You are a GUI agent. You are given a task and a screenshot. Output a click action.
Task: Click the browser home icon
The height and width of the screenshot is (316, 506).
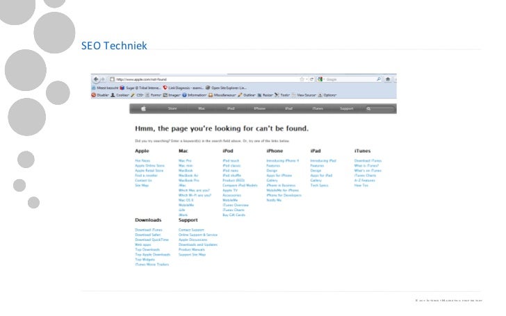(x=388, y=79)
